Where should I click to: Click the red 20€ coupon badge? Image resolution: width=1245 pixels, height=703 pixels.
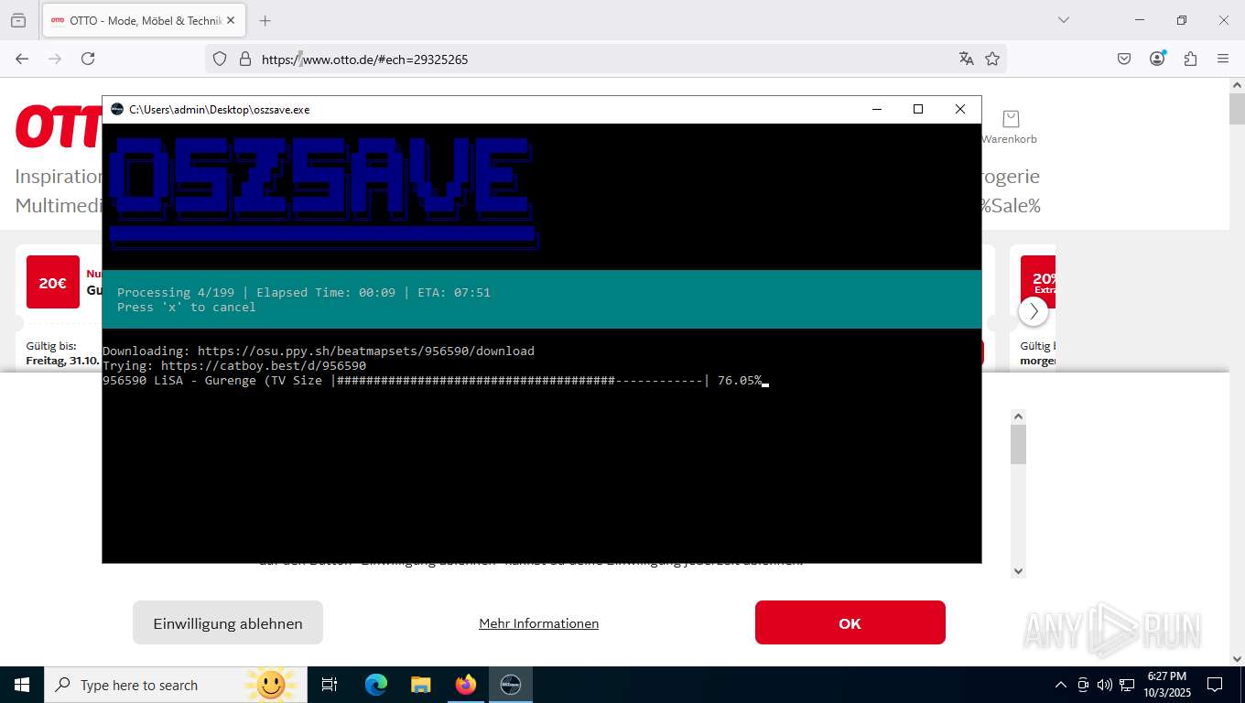point(53,282)
